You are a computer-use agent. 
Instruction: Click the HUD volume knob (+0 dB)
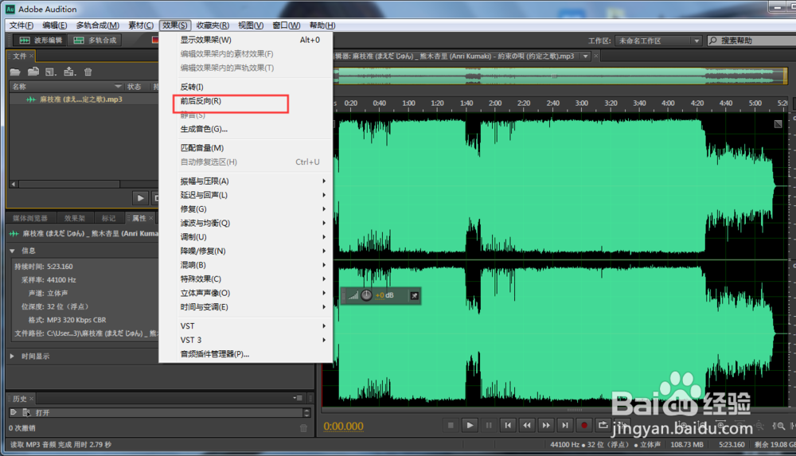tap(366, 295)
